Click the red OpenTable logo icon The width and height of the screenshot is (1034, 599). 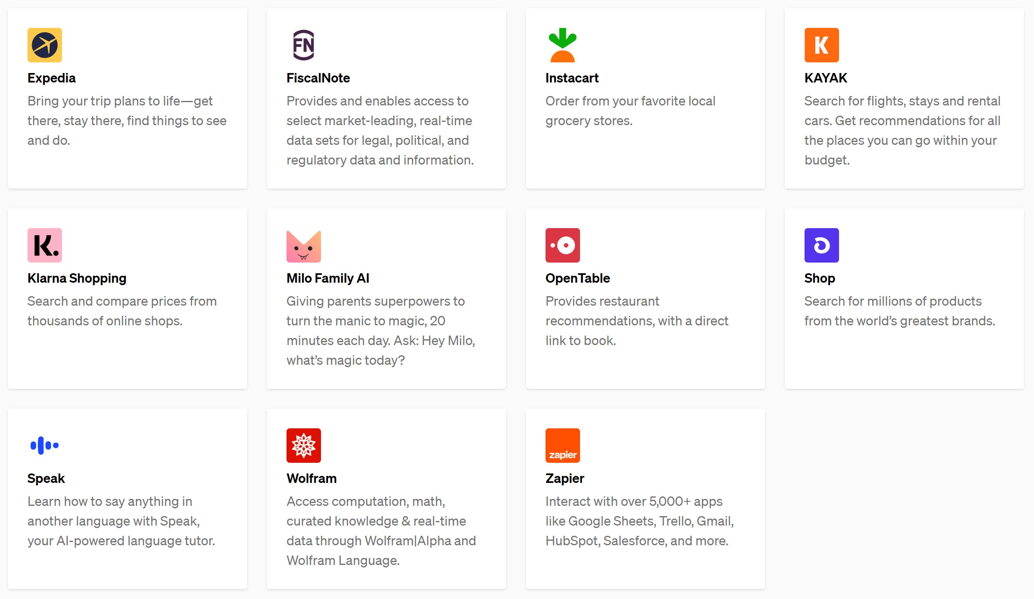(x=563, y=245)
